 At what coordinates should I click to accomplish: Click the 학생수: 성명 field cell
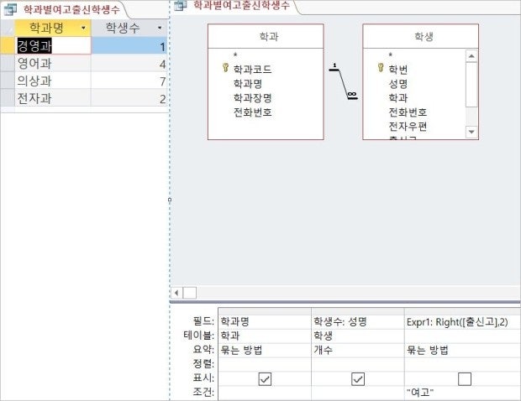(x=358, y=321)
